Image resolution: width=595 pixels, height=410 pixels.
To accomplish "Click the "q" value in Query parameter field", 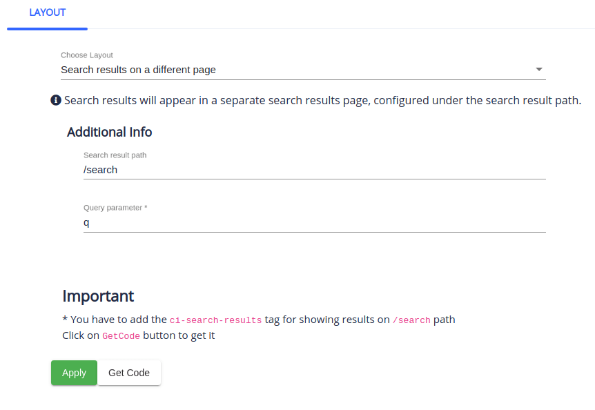I will click(x=86, y=222).
